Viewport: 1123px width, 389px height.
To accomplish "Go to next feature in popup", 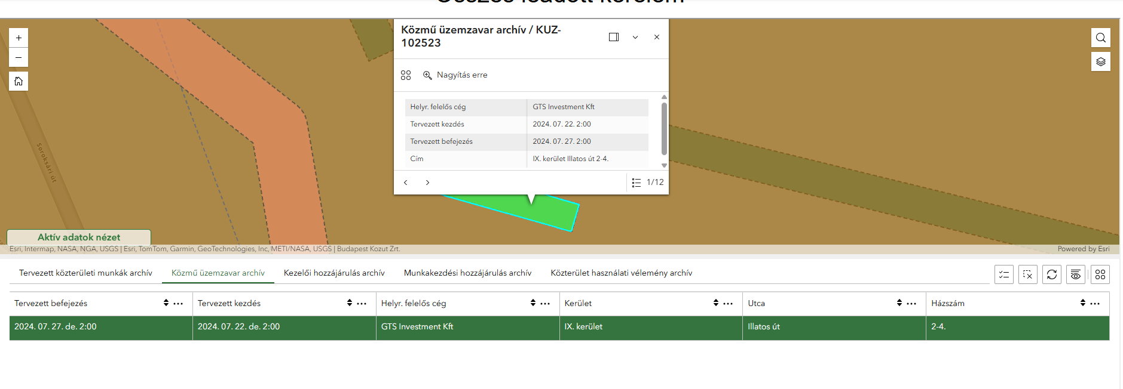I will pos(427,183).
